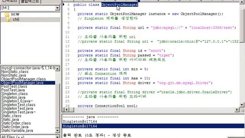Image resolution: width=245 pixels, height=138 pixels.
Task: Select the M:₩ root folder
Action: tap(15, 15)
